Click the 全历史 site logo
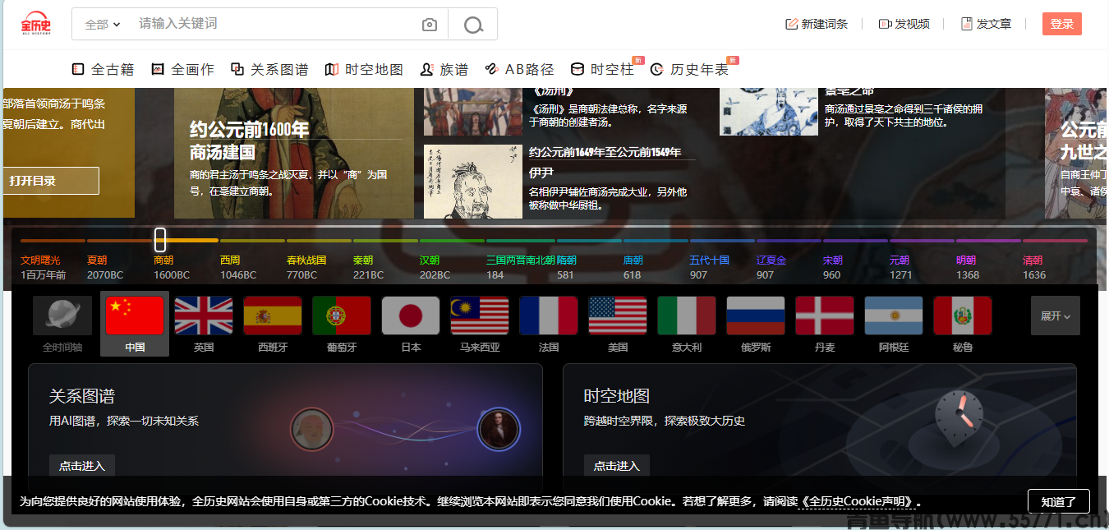Image resolution: width=1109 pixels, height=530 pixels. pyautogui.click(x=36, y=23)
